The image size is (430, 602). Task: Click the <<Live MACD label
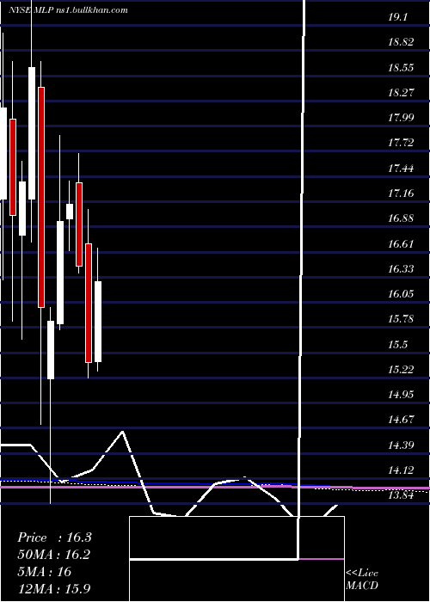(362, 580)
